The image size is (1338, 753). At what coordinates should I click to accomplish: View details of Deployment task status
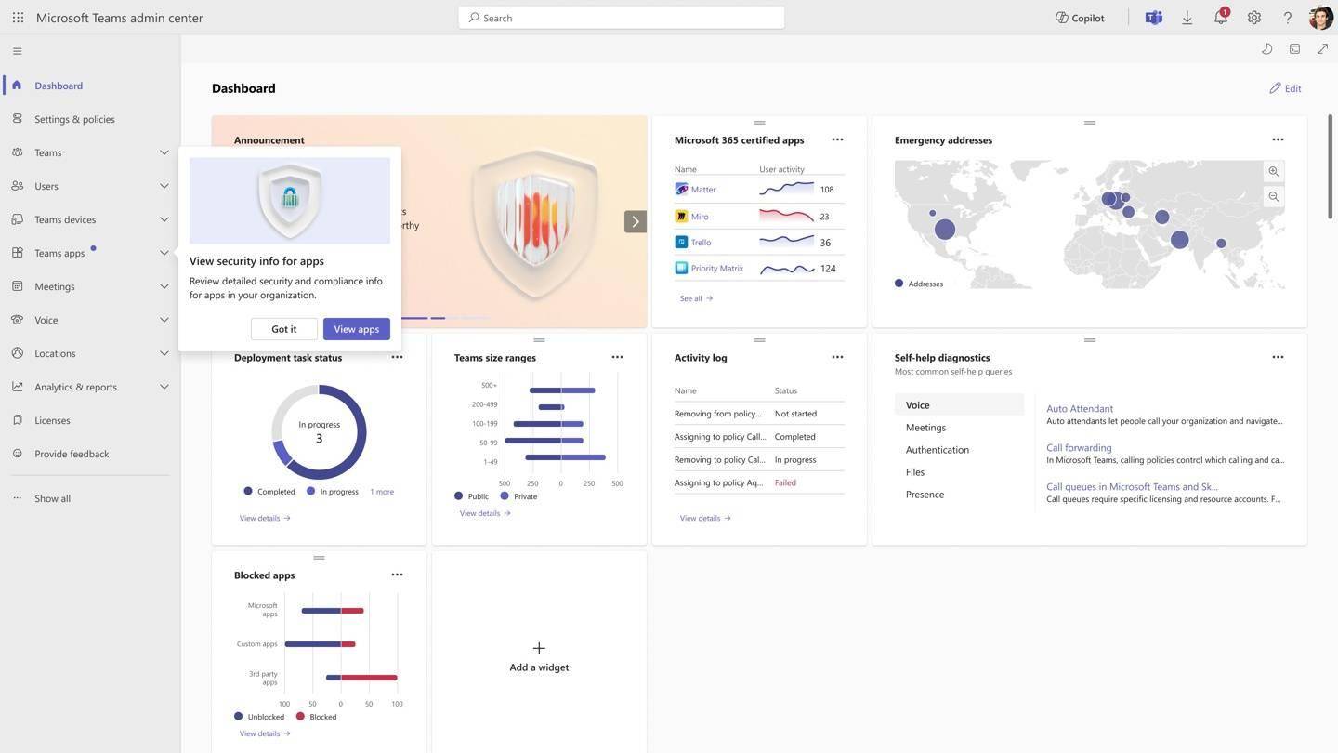click(265, 519)
